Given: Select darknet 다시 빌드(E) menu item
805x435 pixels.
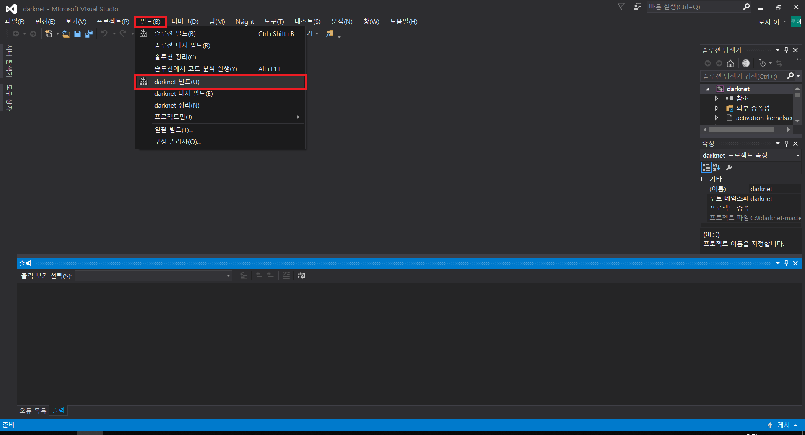Looking at the screenshot, I should pyautogui.click(x=221, y=93).
